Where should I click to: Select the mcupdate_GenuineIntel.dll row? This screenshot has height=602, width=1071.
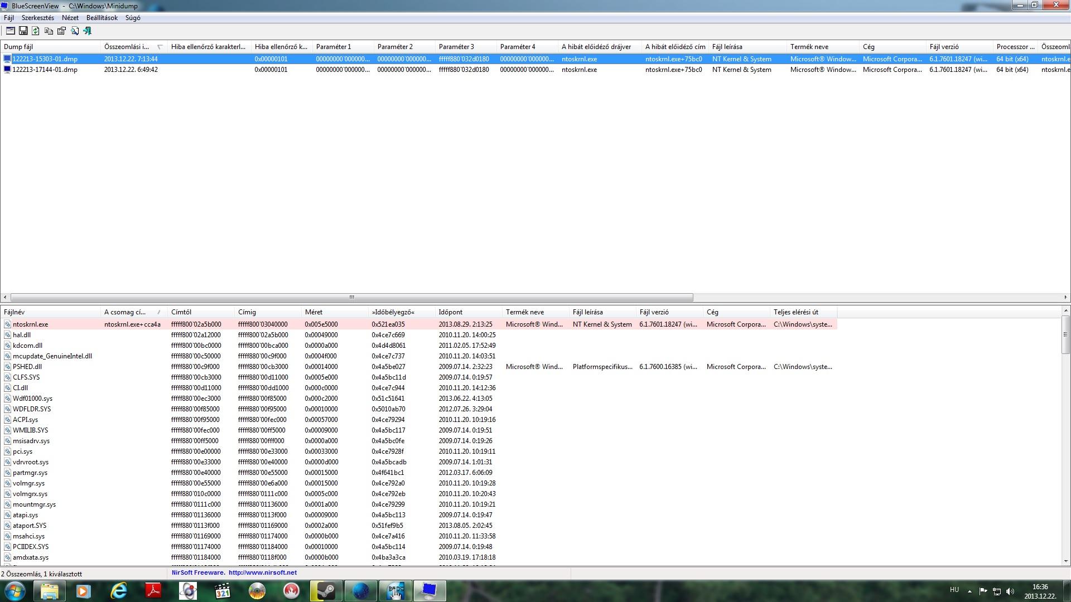418,356
